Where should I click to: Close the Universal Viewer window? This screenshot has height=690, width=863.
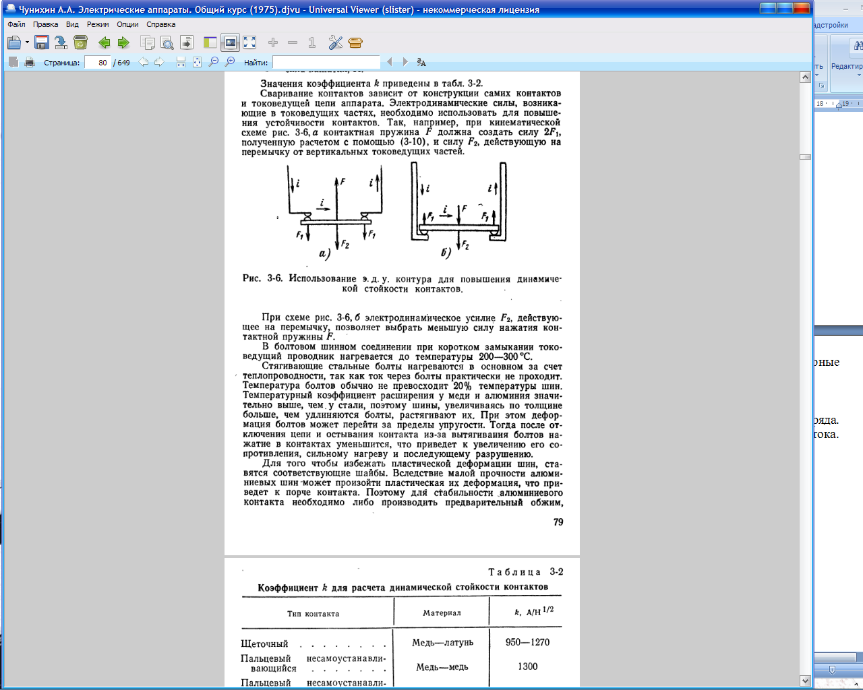pos(801,8)
